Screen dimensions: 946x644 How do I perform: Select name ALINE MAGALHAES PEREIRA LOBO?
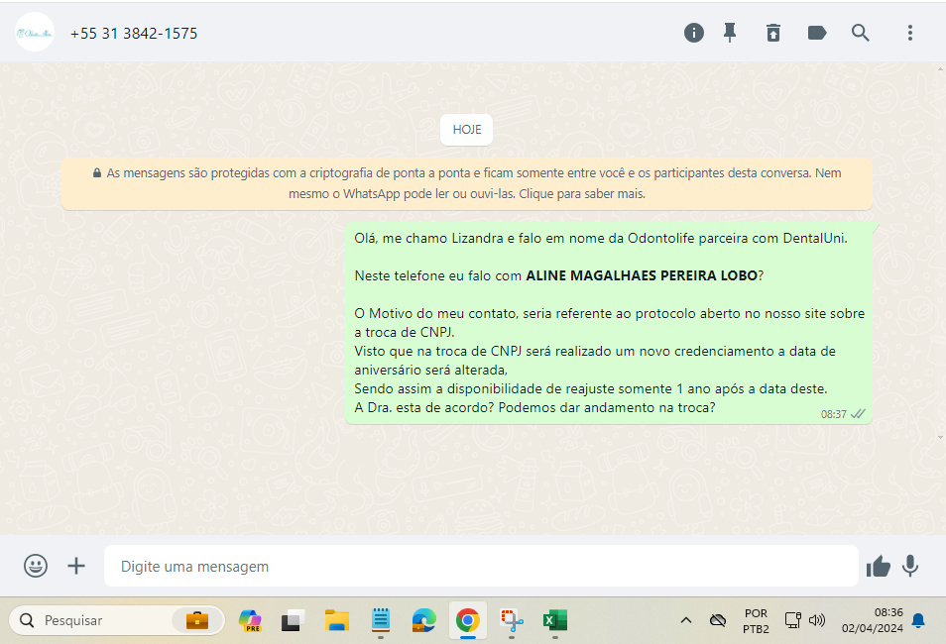pyautogui.click(x=642, y=275)
